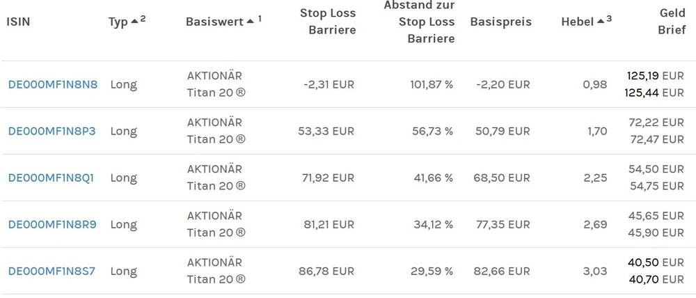
Task: Sort by the Hebel column arrow
Action: (x=601, y=22)
